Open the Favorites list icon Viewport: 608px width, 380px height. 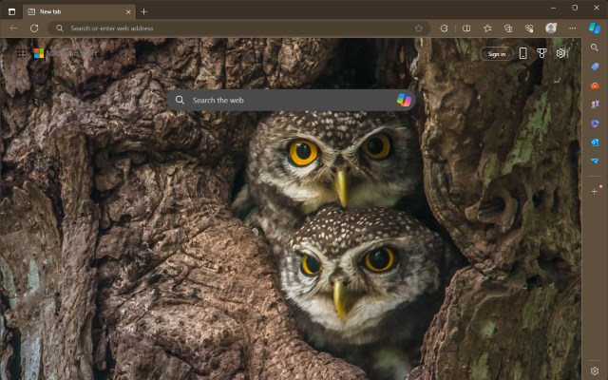487,28
